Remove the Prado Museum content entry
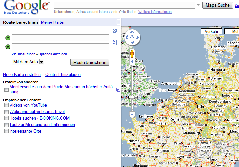 [x=118, y=90]
